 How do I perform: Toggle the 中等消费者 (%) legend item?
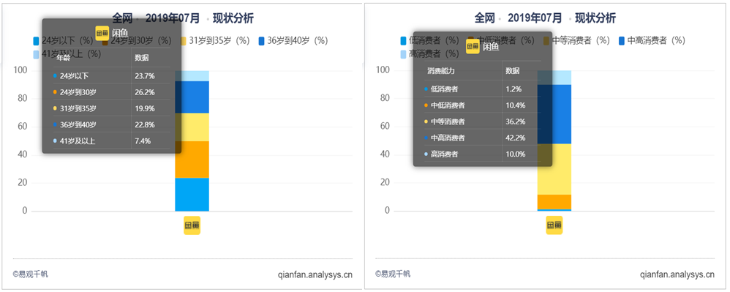tap(576, 40)
